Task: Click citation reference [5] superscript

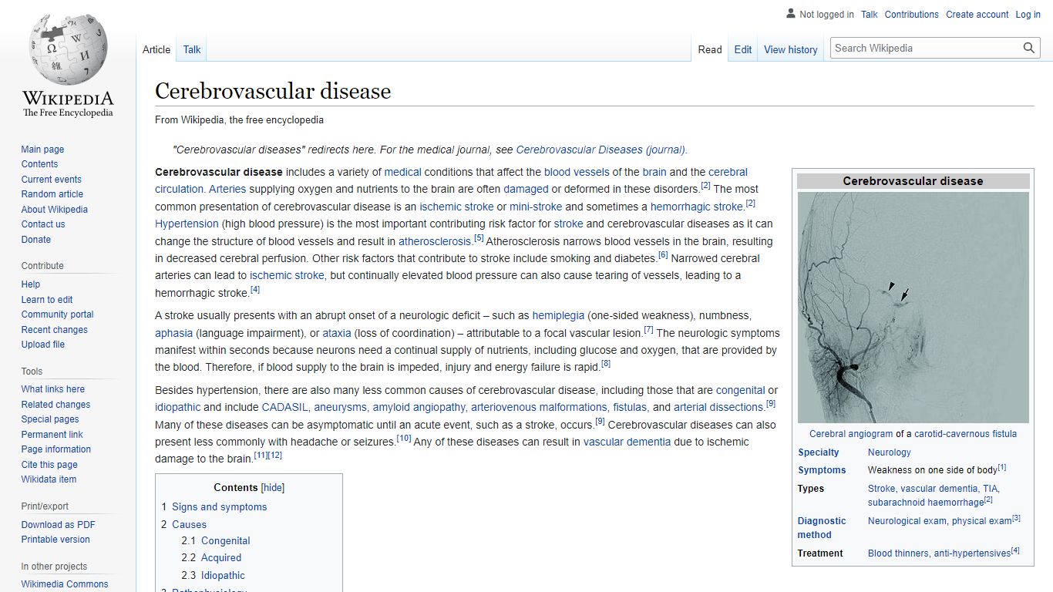Action: pos(479,238)
